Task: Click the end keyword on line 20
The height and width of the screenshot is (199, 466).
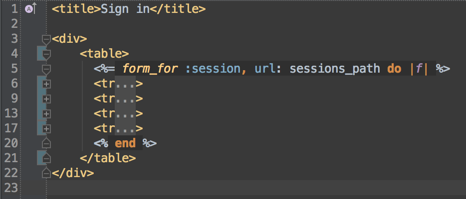Action: point(125,143)
